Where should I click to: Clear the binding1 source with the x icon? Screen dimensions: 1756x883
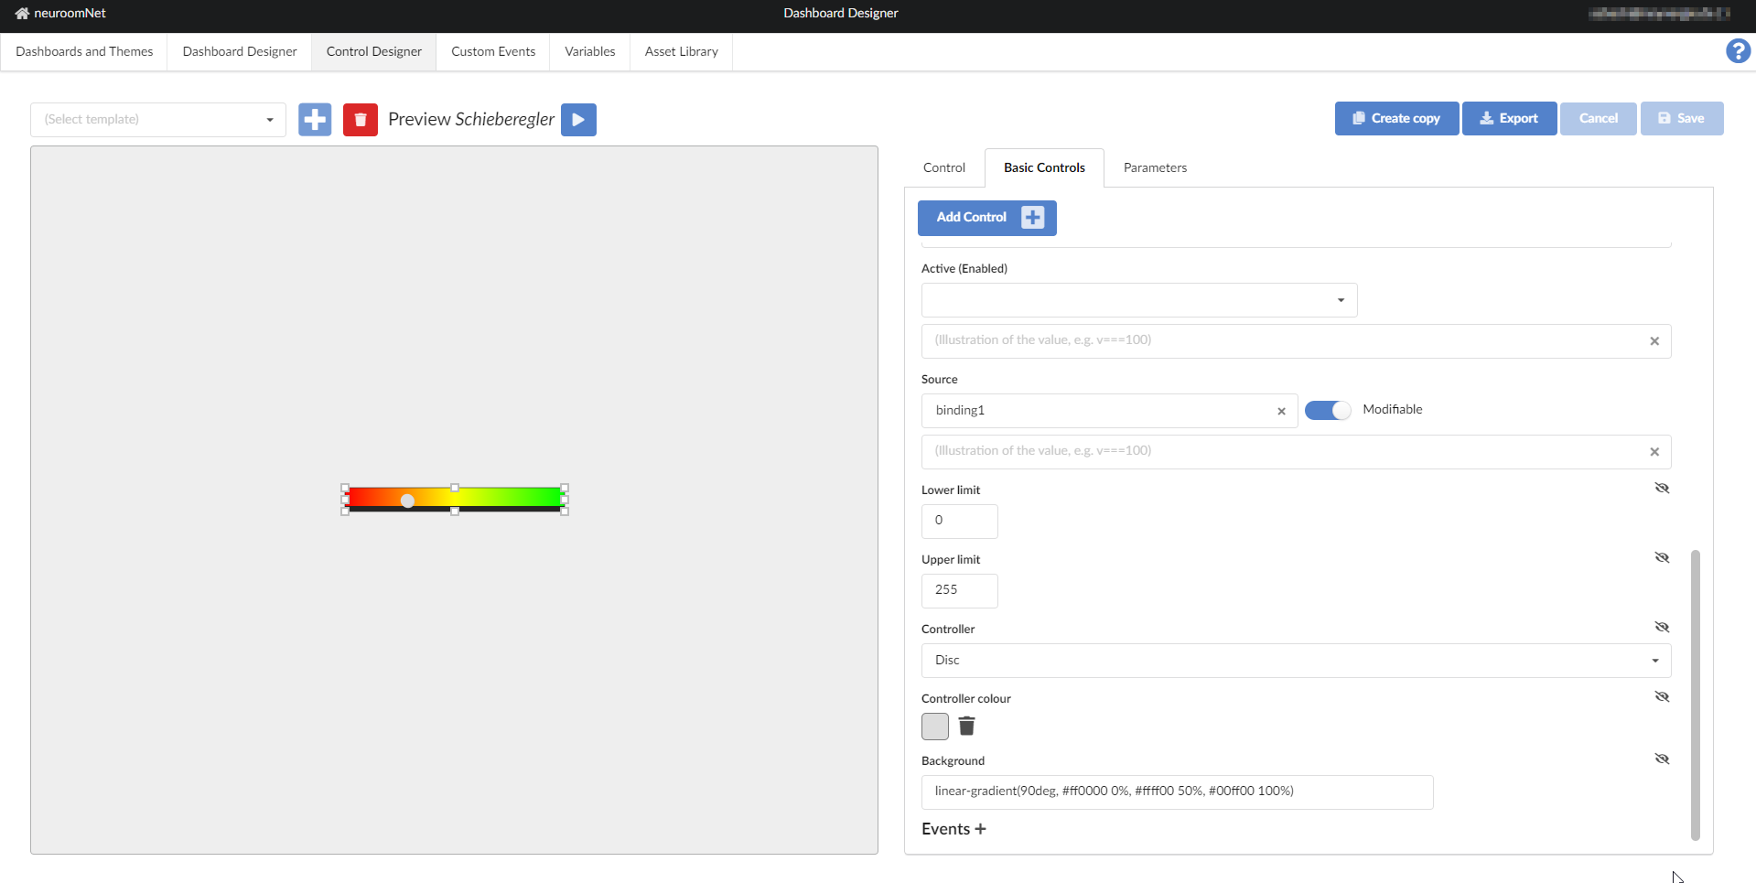[x=1280, y=411]
